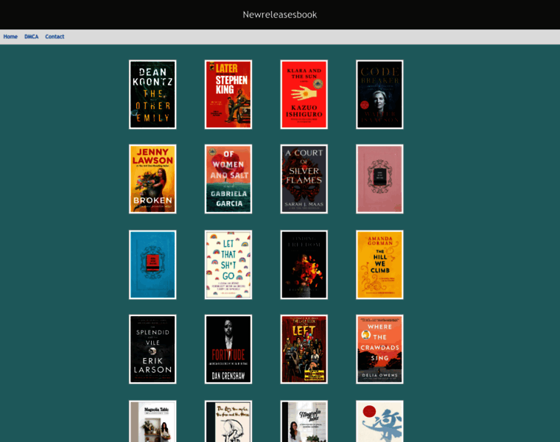Open Where the Crawdads Sing cover
560x442 pixels.
[x=379, y=349]
